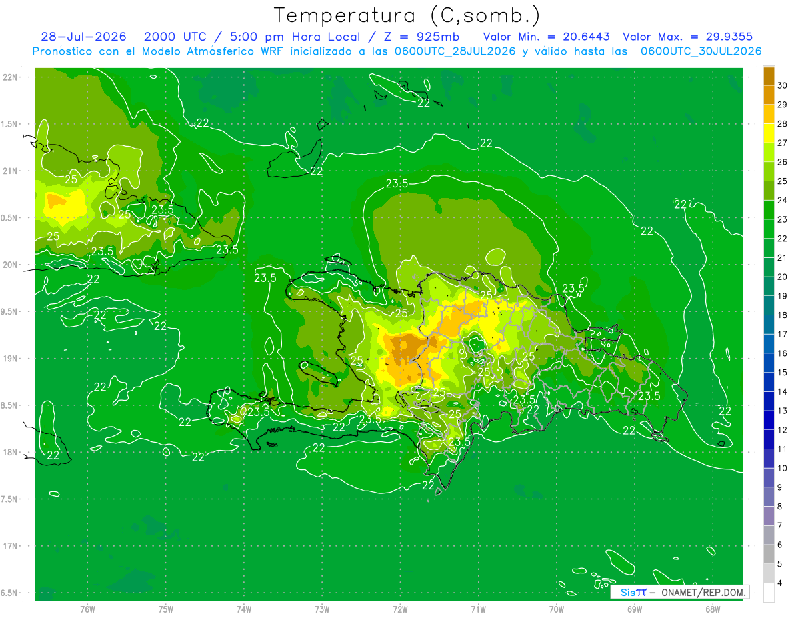Click the '0.5N' latitude axis label

pyautogui.click(x=10, y=218)
